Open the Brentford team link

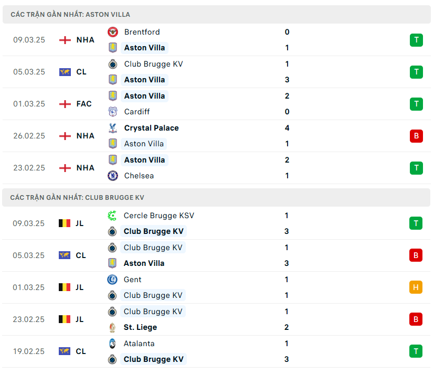(142, 32)
